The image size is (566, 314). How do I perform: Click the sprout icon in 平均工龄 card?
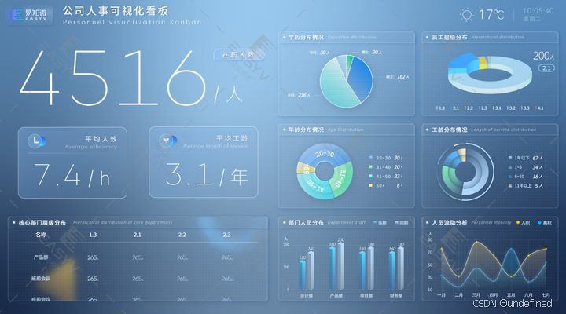(167, 141)
